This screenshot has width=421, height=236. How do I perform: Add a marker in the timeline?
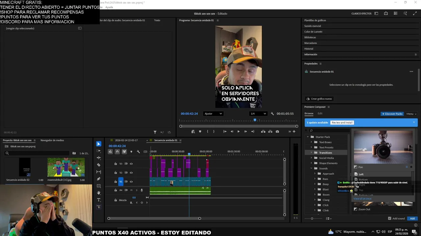pos(131,151)
